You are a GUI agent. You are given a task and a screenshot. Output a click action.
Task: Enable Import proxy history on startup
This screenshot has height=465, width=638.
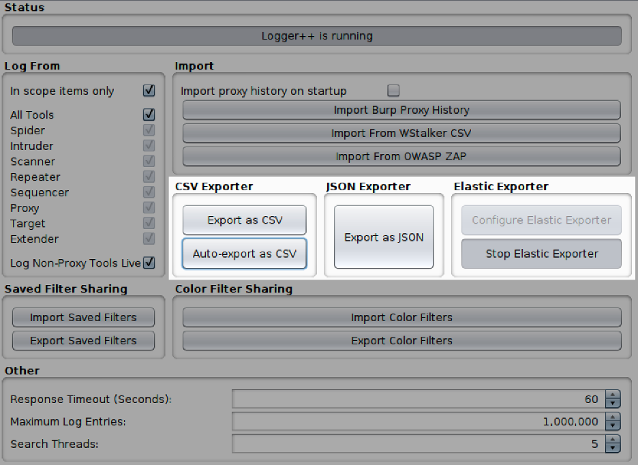point(393,91)
